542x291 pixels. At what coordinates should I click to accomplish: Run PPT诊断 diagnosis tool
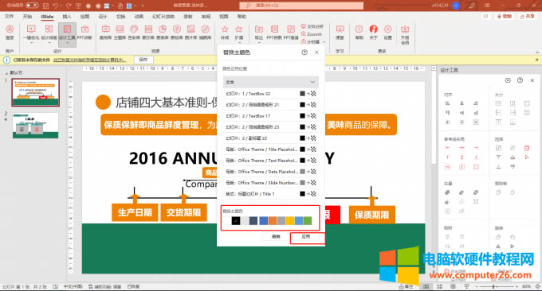(84, 33)
